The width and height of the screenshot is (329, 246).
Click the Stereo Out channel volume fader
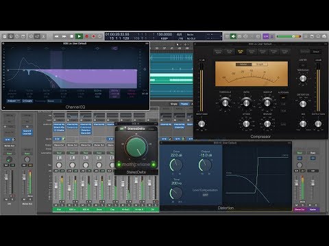click(x=296, y=183)
